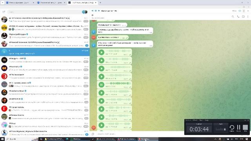251x141 pixels.
Task: Search within the open chat
Action: tap(233, 16)
